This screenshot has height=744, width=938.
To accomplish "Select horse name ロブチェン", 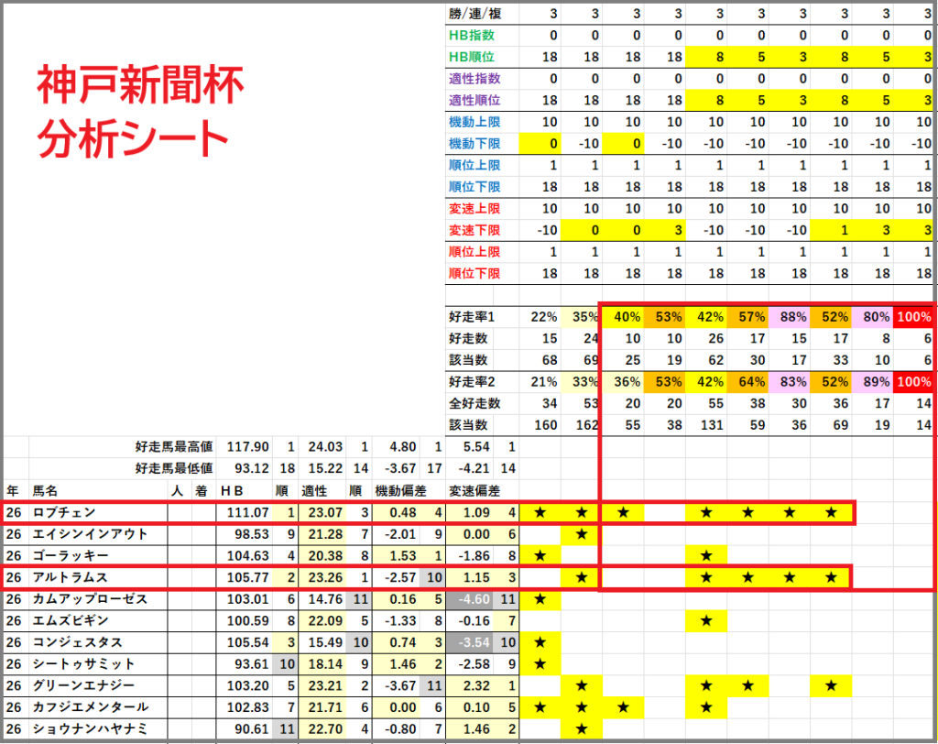I will [64, 512].
